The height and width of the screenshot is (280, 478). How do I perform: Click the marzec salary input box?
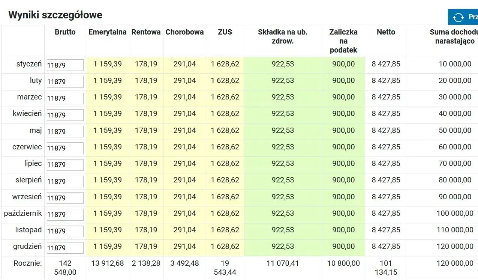click(x=64, y=98)
